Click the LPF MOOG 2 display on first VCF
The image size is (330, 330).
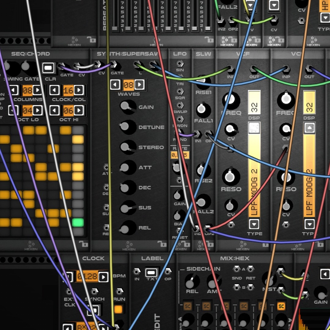(x=254, y=176)
